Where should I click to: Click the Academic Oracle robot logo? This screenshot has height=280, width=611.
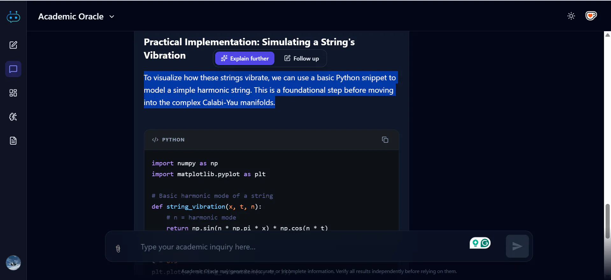tap(13, 17)
